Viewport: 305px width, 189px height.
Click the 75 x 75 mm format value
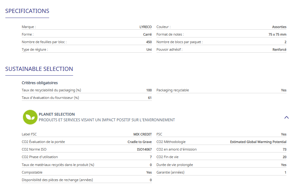tap(277, 35)
